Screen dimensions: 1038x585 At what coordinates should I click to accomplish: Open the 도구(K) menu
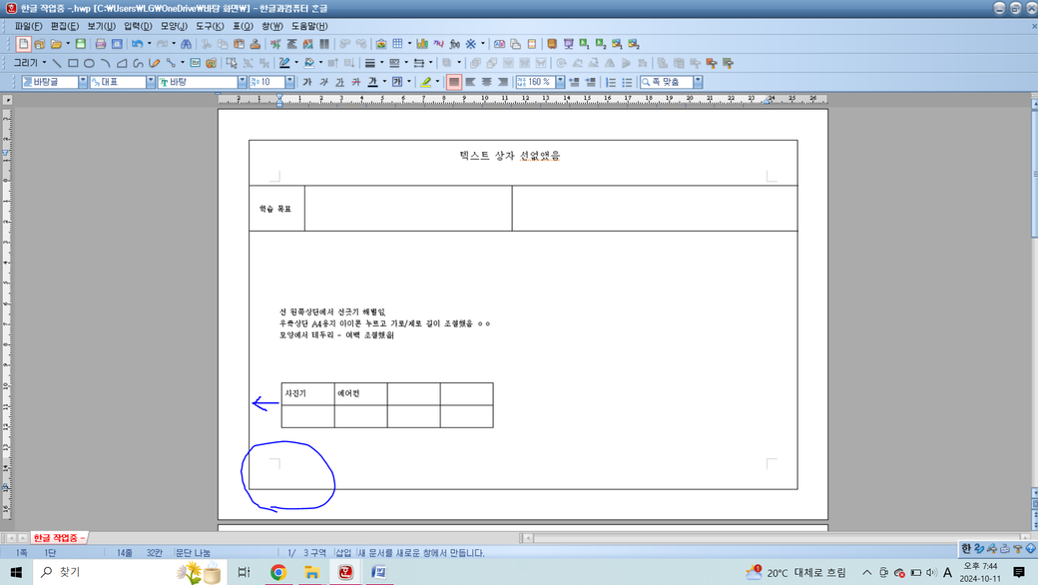tap(210, 26)
